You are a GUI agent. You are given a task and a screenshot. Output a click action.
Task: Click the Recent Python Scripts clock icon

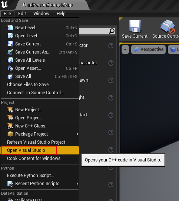click(x=10, y=184)
